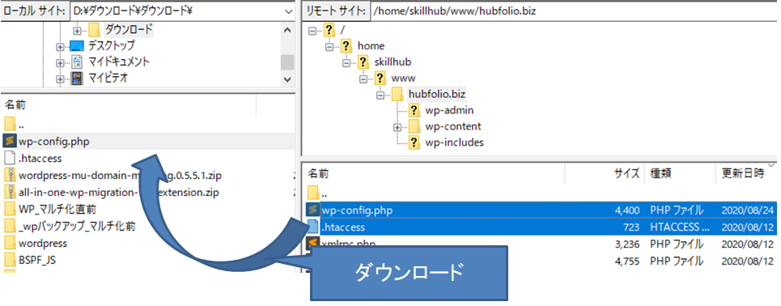Collapse the hubfolio.biz node
781x306 pixels.
coord(380,95)
